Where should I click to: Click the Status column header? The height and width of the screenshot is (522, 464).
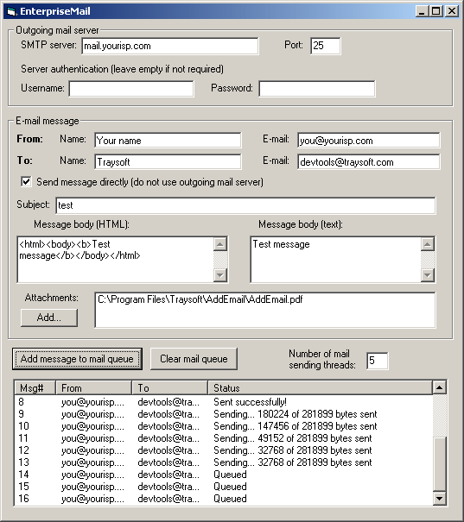320,388
